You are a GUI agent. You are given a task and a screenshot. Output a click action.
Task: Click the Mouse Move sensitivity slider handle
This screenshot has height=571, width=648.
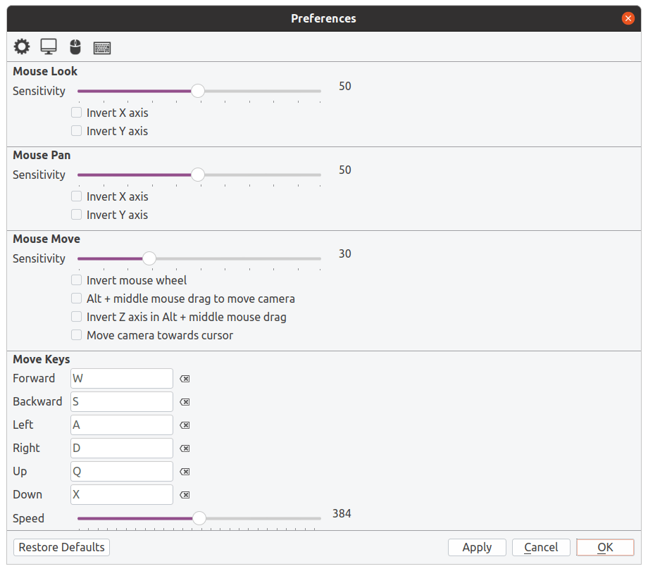coord(149,258)
